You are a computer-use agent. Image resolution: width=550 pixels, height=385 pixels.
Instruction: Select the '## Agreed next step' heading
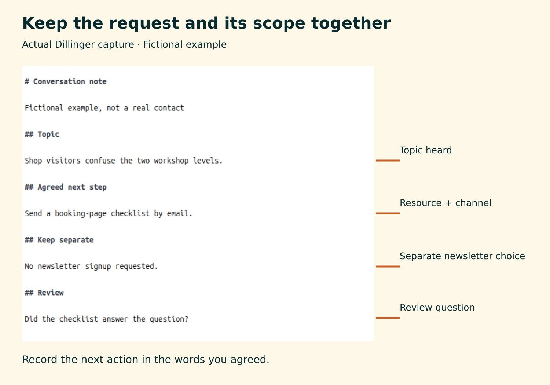pos(66,187)
